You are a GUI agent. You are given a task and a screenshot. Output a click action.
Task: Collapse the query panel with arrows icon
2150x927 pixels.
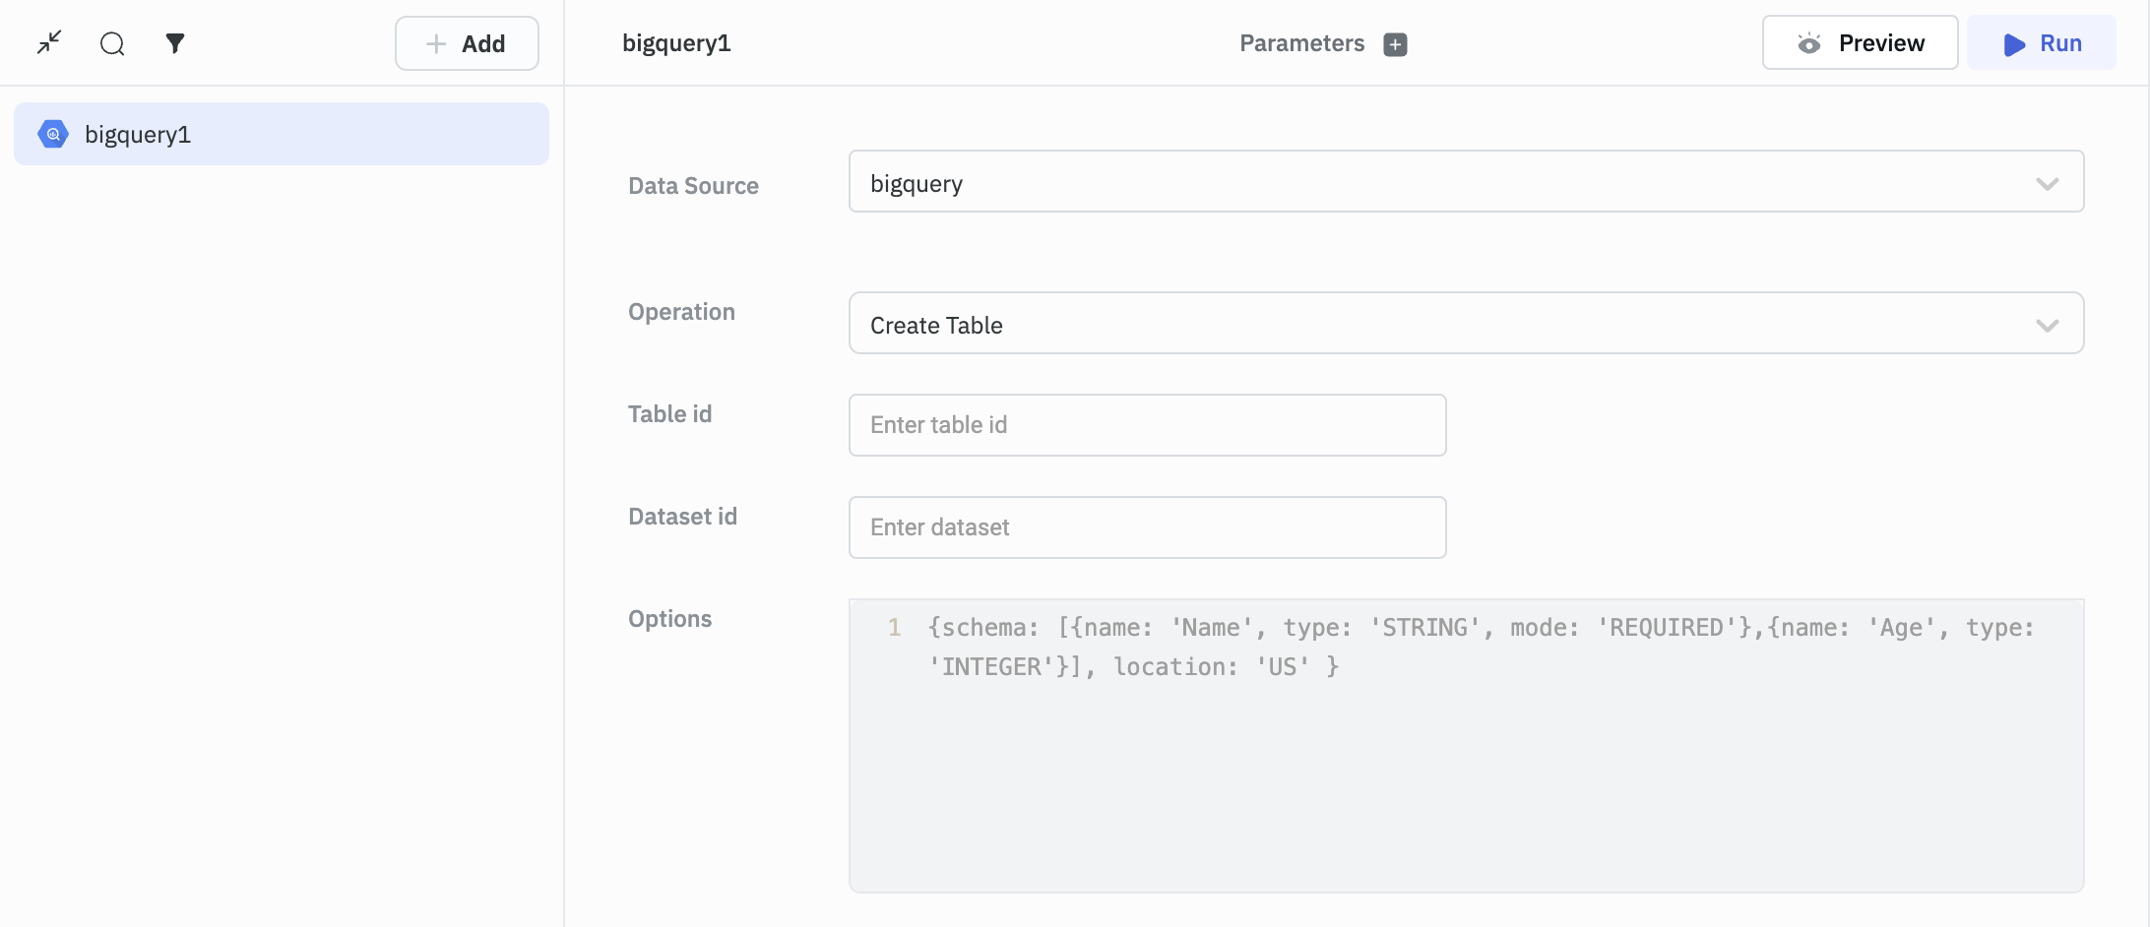click(x=49, y=42)
